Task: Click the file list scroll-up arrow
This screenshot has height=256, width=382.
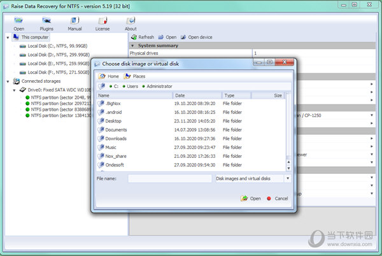Action: coord(288,162)
